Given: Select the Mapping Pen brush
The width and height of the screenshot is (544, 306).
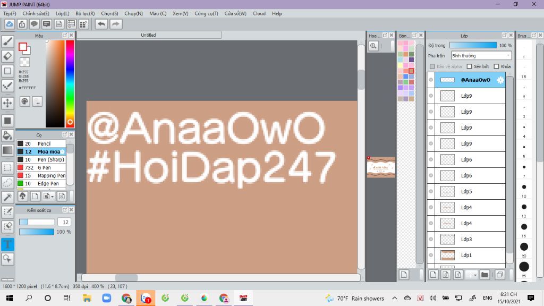Looking at the screenshot, I should [41, 175].
